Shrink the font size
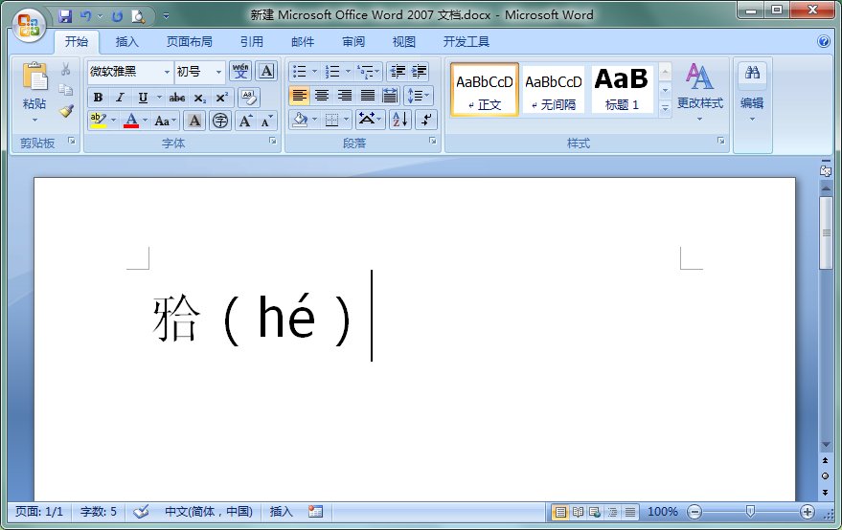The height and width of the screenshot is (530, 842). pos(266,121)
